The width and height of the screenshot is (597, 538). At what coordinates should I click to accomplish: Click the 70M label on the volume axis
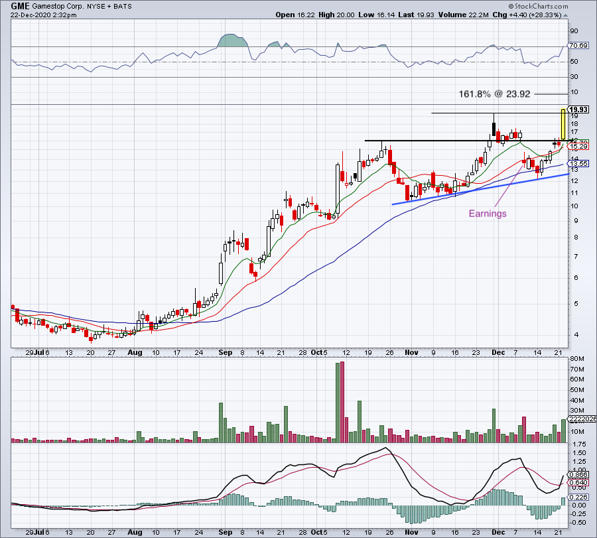coord(577,370)
